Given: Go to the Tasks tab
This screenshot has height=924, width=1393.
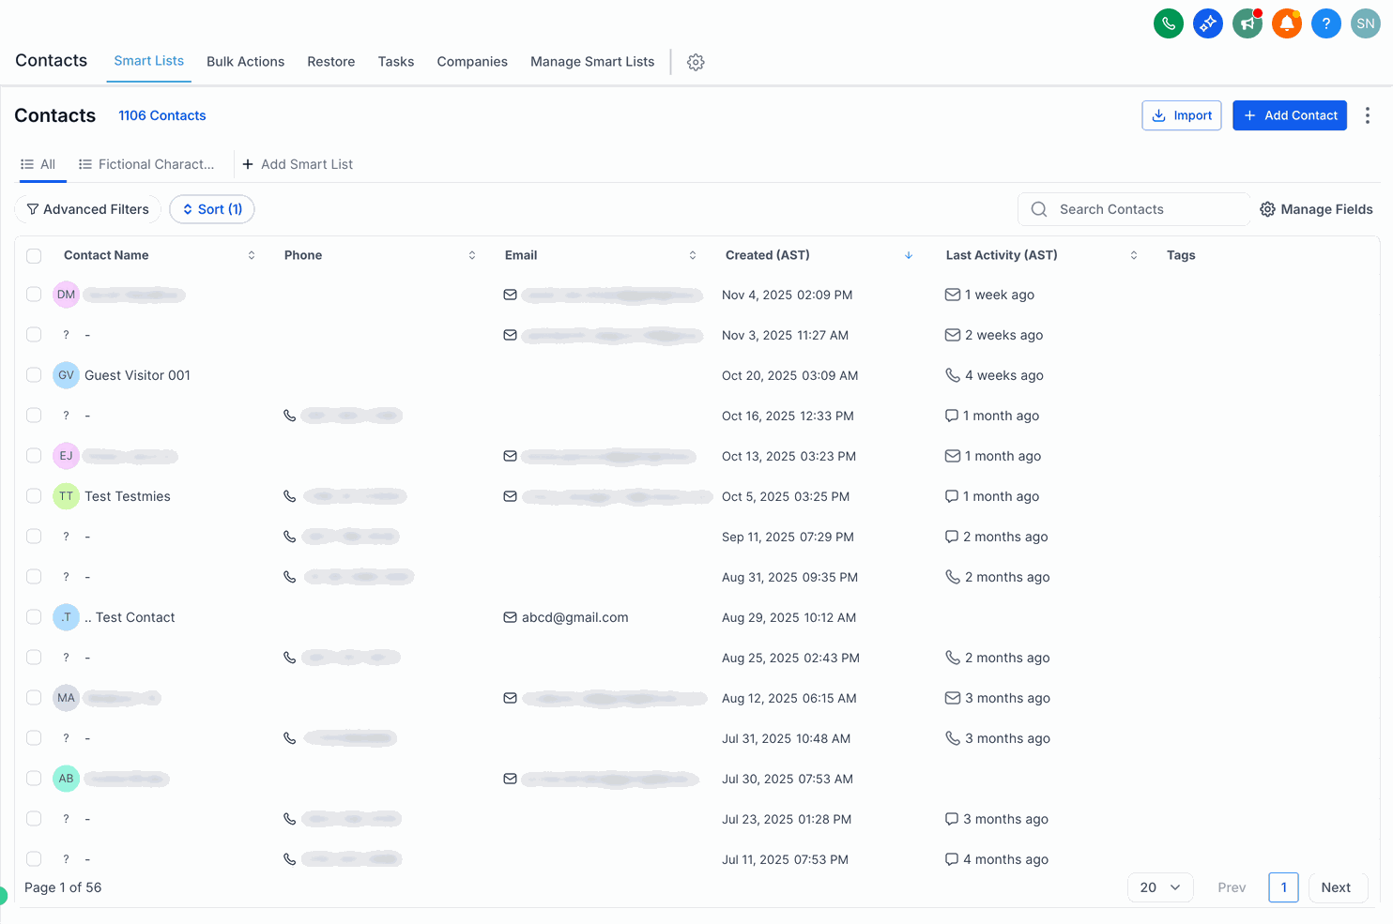Looking at the screenshot, I should click(x=396, y=62).
